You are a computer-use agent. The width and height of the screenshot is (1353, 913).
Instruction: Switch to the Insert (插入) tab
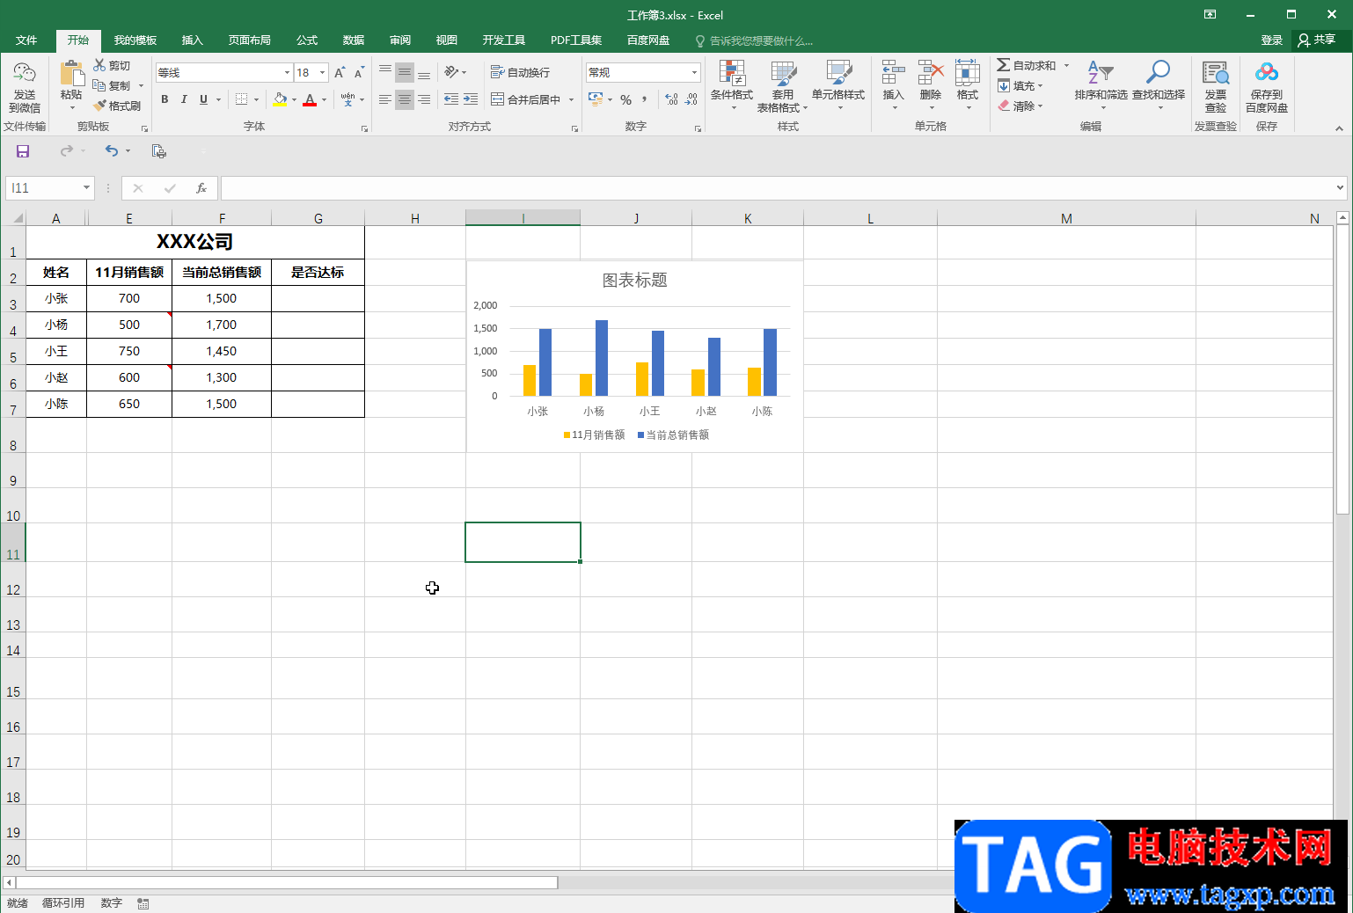(192, 40)
